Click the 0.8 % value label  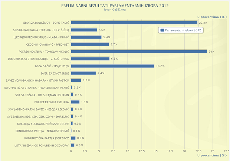[x=80, y=138]
